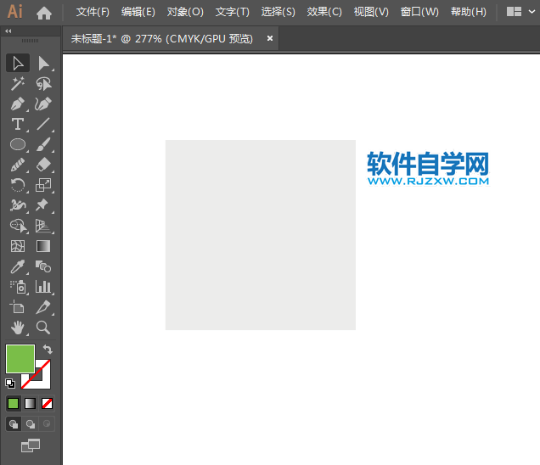
Task: Enable Draw Normal mode
Action: [14, 424]
